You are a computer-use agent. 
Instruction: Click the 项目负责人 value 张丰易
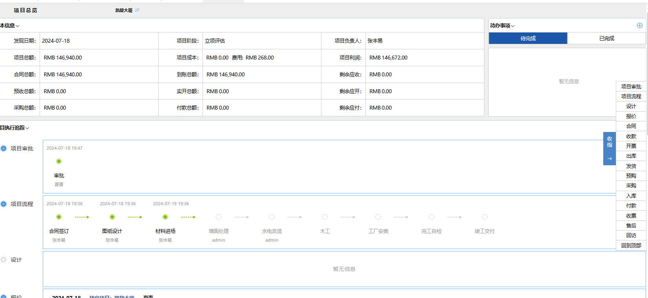click(x=375, y=41)
